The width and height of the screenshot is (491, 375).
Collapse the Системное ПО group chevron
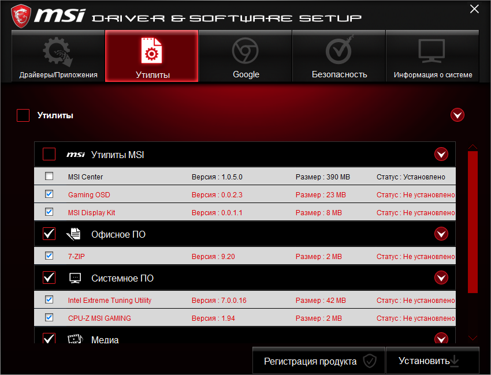441,277
